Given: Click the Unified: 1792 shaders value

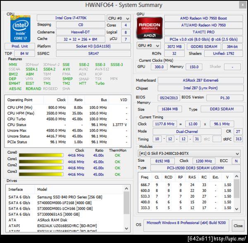Looking at the screenshot, I should (x=224, y=54).
